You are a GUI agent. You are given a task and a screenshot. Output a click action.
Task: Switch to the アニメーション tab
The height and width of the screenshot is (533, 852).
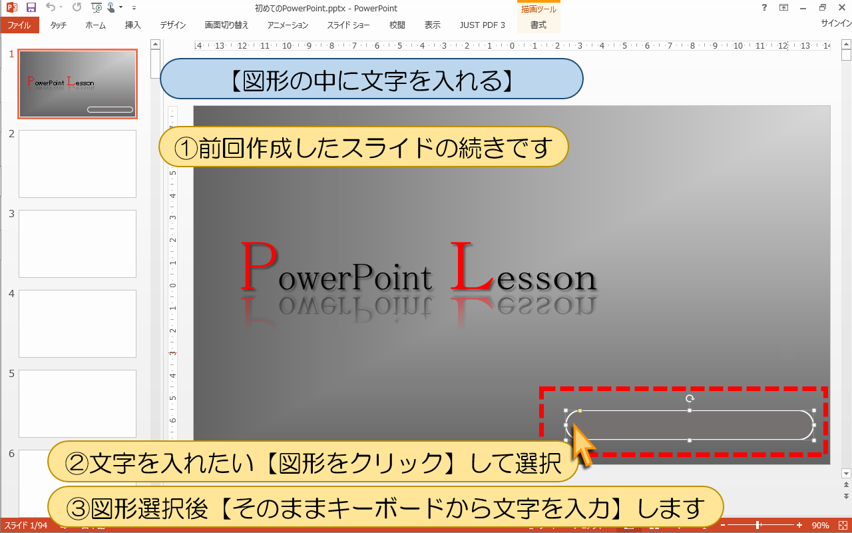pos(288,25)
